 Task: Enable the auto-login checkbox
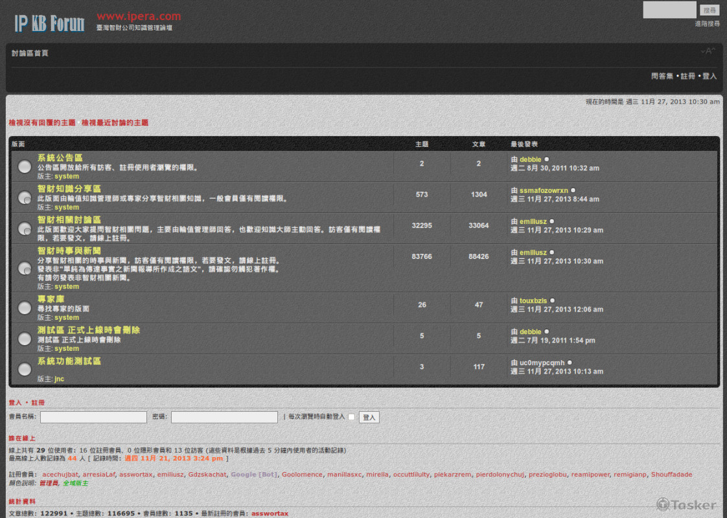(x=351, y=417)
